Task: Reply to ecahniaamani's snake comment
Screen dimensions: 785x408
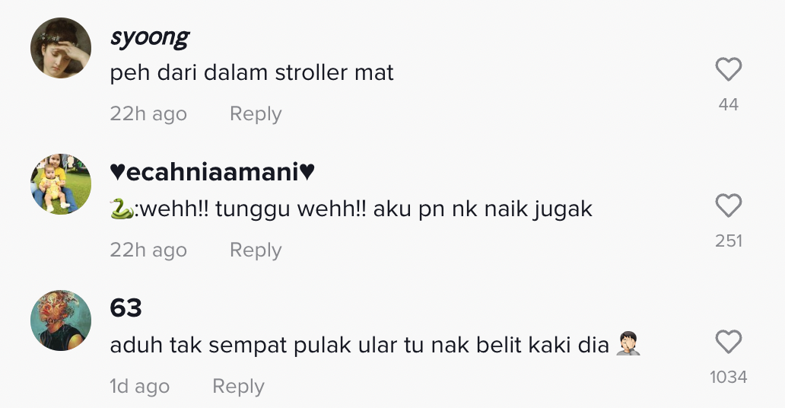Action: point(256,250)
